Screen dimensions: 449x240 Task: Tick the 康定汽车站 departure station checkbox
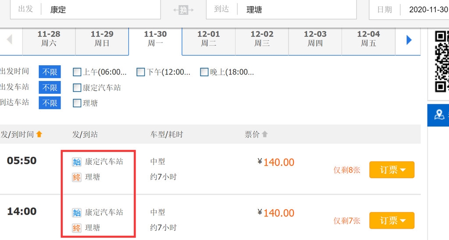pos(77,88)
